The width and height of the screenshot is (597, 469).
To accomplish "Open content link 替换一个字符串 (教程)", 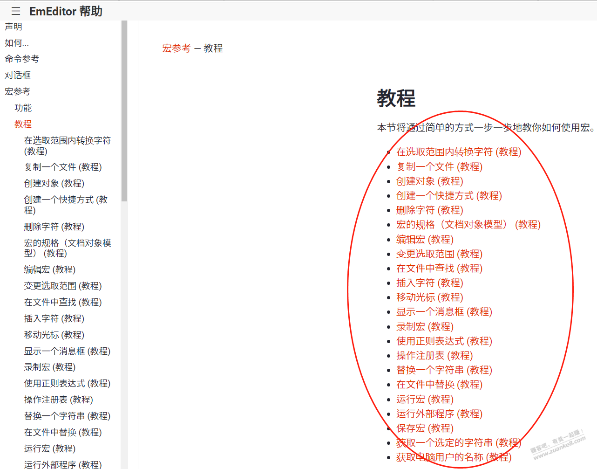I will pos(444,370).
